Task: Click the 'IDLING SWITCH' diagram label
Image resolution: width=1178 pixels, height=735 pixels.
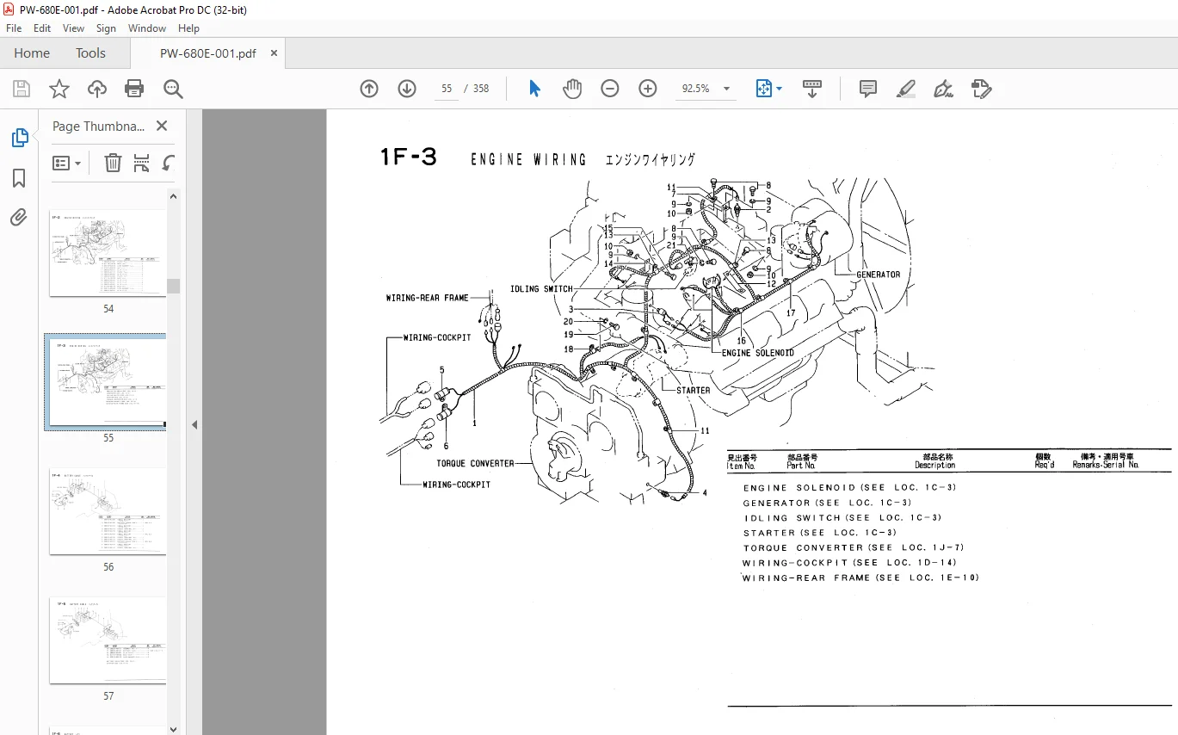Action: pyautogui.click(x=540, y=289)
